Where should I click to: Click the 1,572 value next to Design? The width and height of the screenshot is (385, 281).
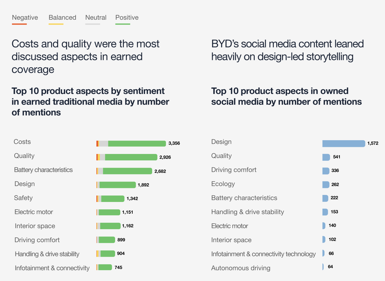(373, 143)
